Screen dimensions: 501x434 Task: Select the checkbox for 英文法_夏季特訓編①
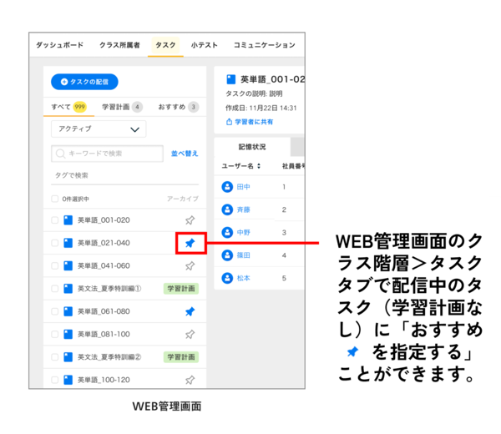click(x=55, y=289)
